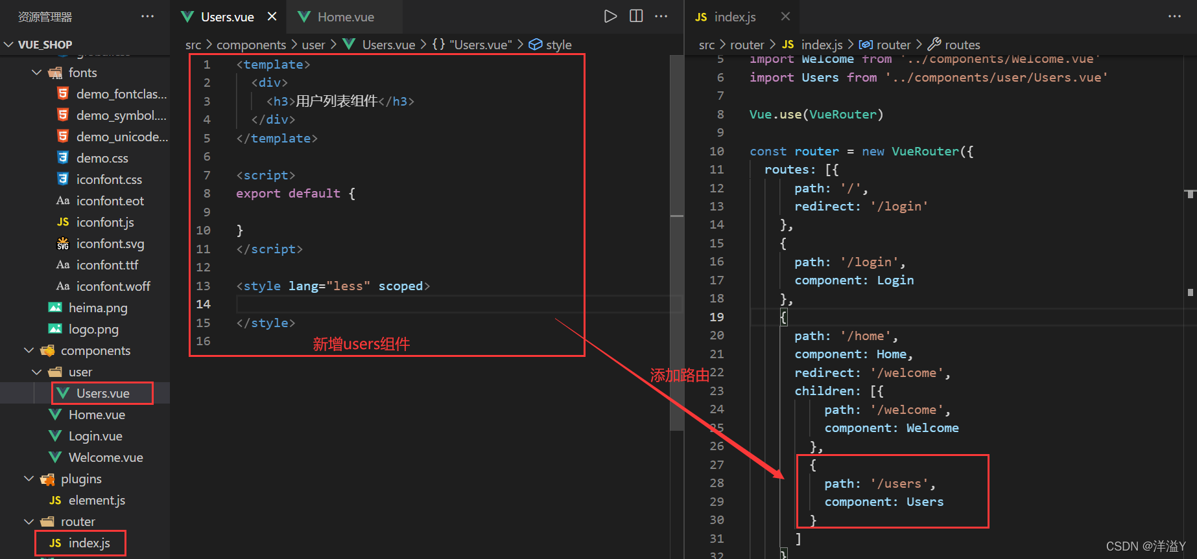Place cursor on line 14 in Users.vue

click(459, 304)
